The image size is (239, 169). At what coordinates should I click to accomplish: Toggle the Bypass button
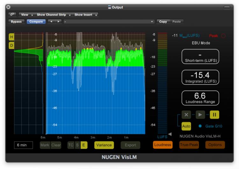[x=16, y=22]
